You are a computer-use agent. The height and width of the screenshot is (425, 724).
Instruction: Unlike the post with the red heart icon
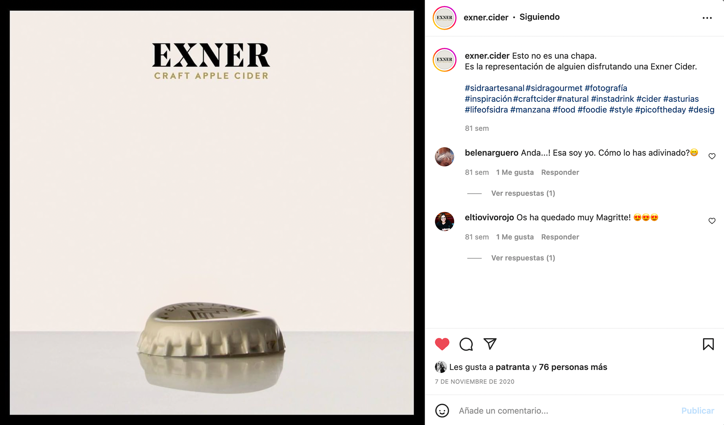point(442,344)
